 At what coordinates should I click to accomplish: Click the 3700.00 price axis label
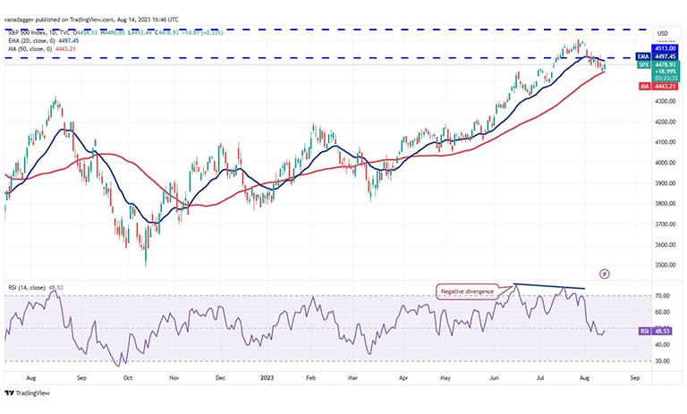666,224
